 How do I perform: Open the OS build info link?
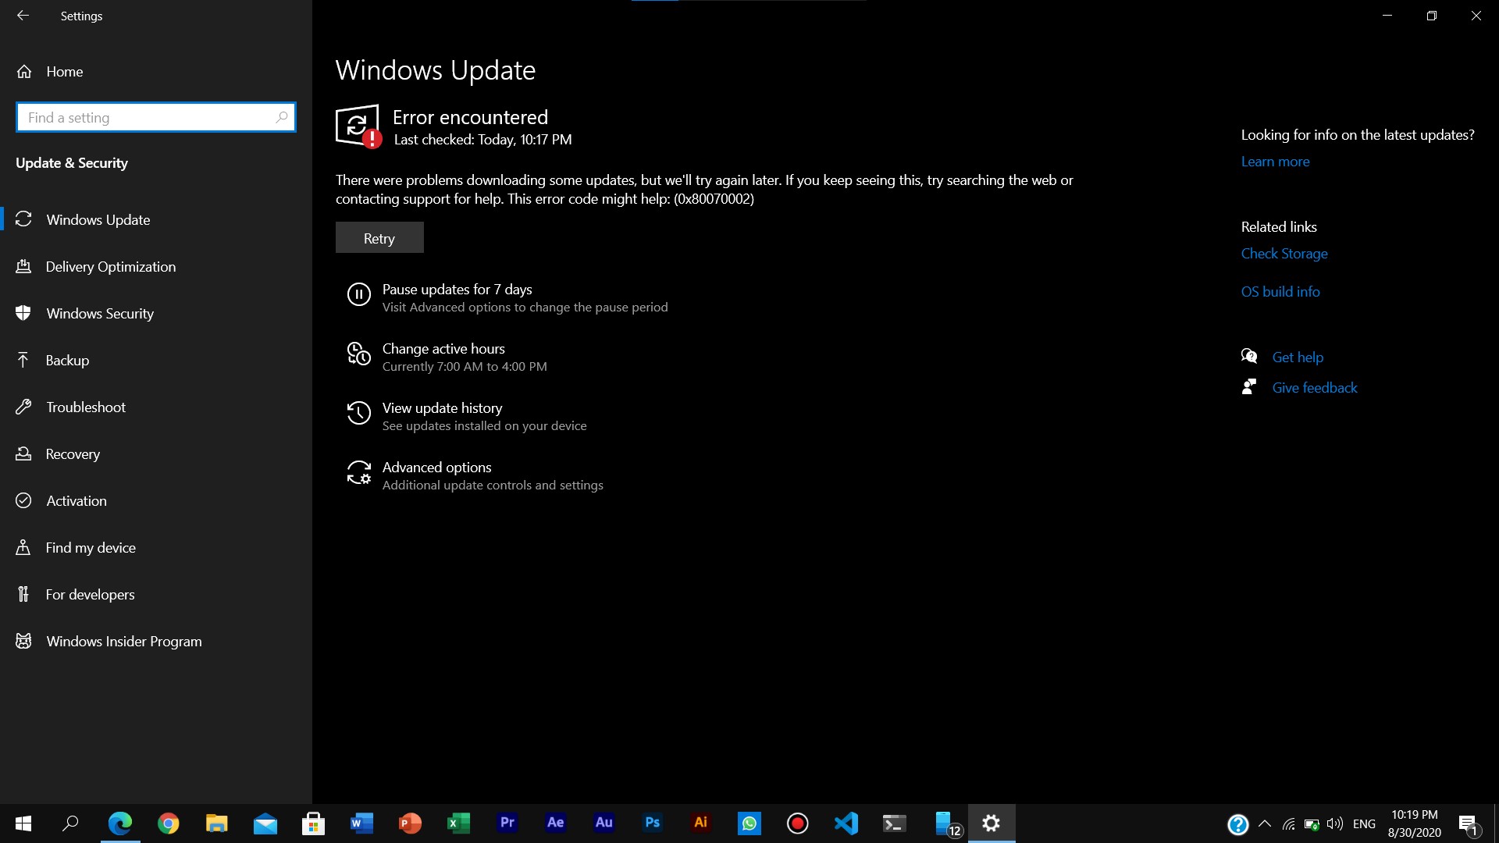tap(1280, 291)
